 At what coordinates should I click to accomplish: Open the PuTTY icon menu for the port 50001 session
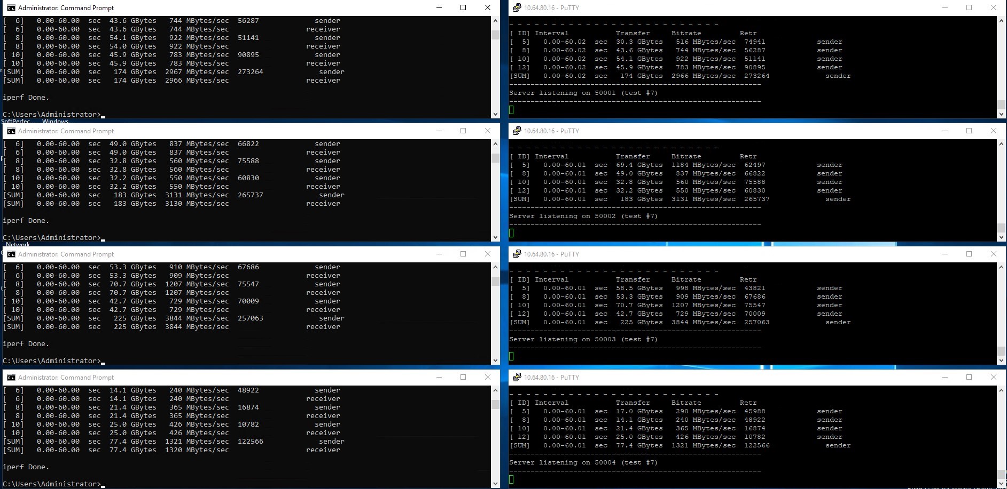point(517,8)
